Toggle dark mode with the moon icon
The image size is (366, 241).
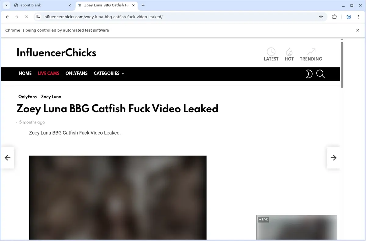[x=309, y=74]
